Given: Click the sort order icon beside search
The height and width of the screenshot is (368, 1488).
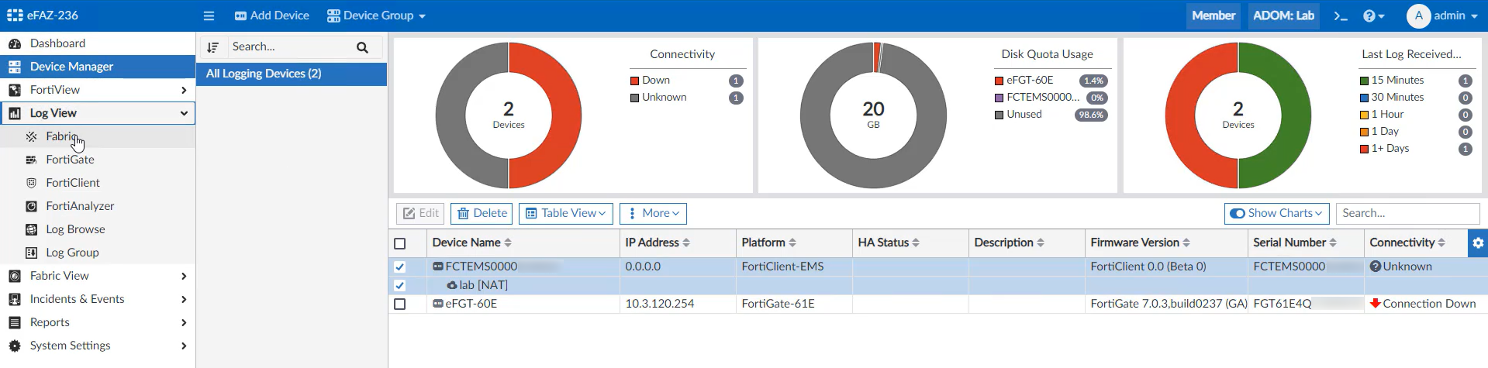Looking at the screenshot, I should pyautogui.click(x=213, y=47).
